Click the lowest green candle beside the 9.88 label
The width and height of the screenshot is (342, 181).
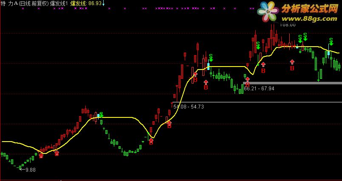[20, 167]
